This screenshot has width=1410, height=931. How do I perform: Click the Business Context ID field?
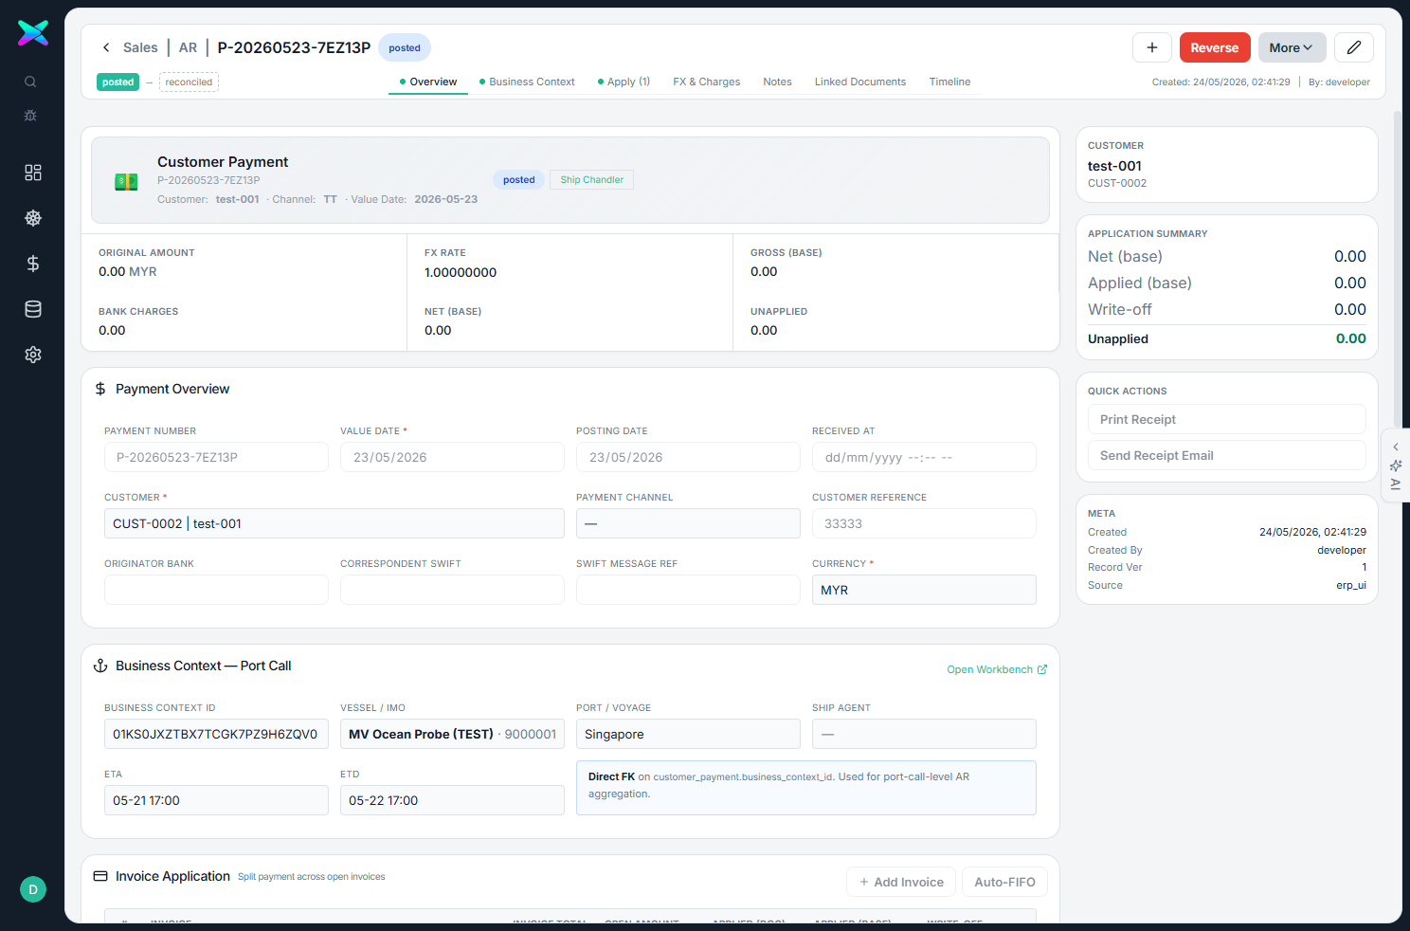click(216, 734)
